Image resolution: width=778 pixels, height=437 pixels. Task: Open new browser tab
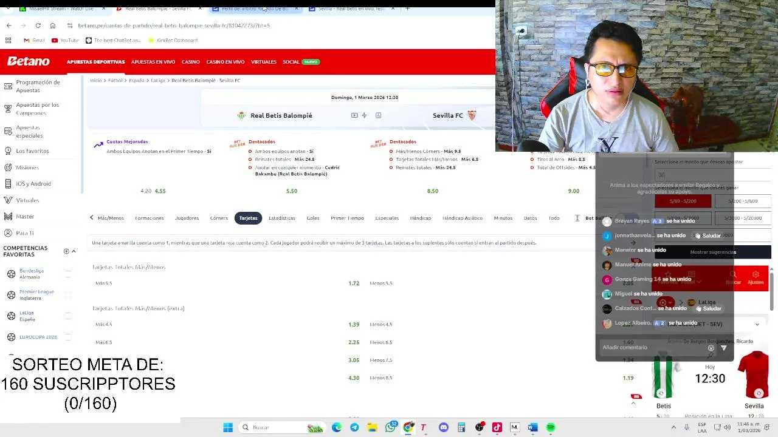click(407, 8)
